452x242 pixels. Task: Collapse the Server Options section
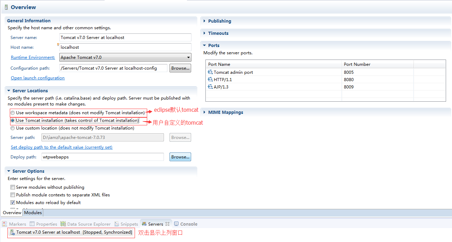point(9,171)
